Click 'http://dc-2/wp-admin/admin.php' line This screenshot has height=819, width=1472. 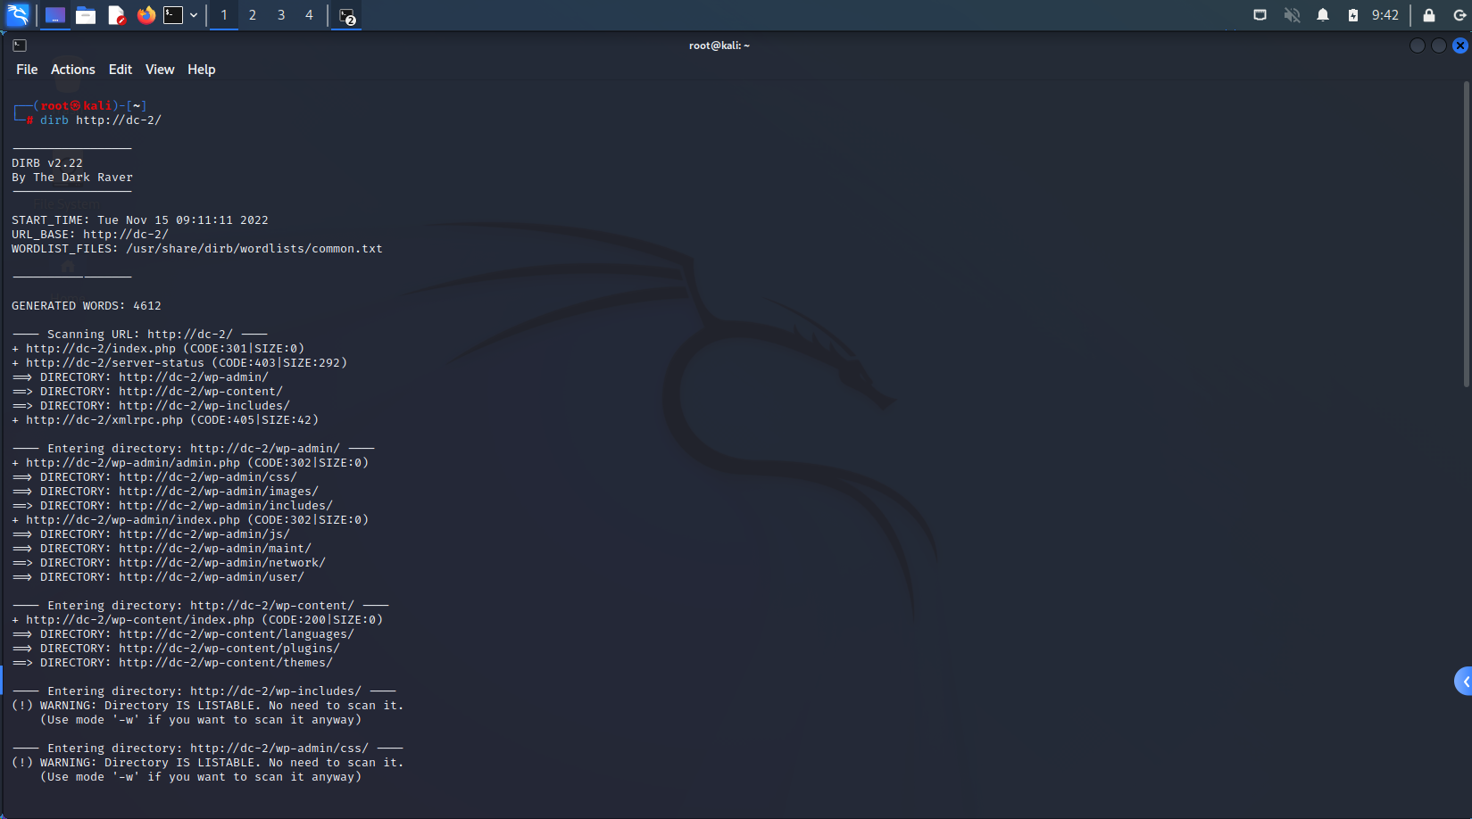(x=190, y=463)
